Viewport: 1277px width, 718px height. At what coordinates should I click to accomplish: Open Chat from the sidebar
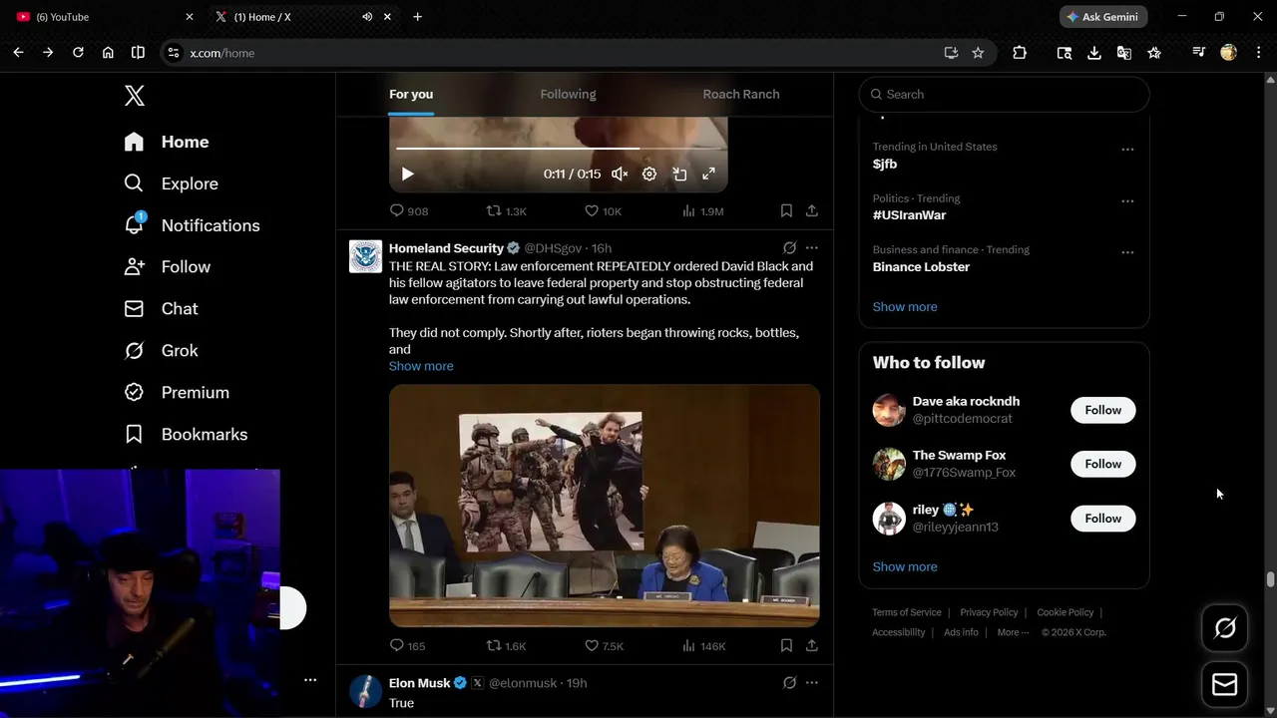point(161,309)
